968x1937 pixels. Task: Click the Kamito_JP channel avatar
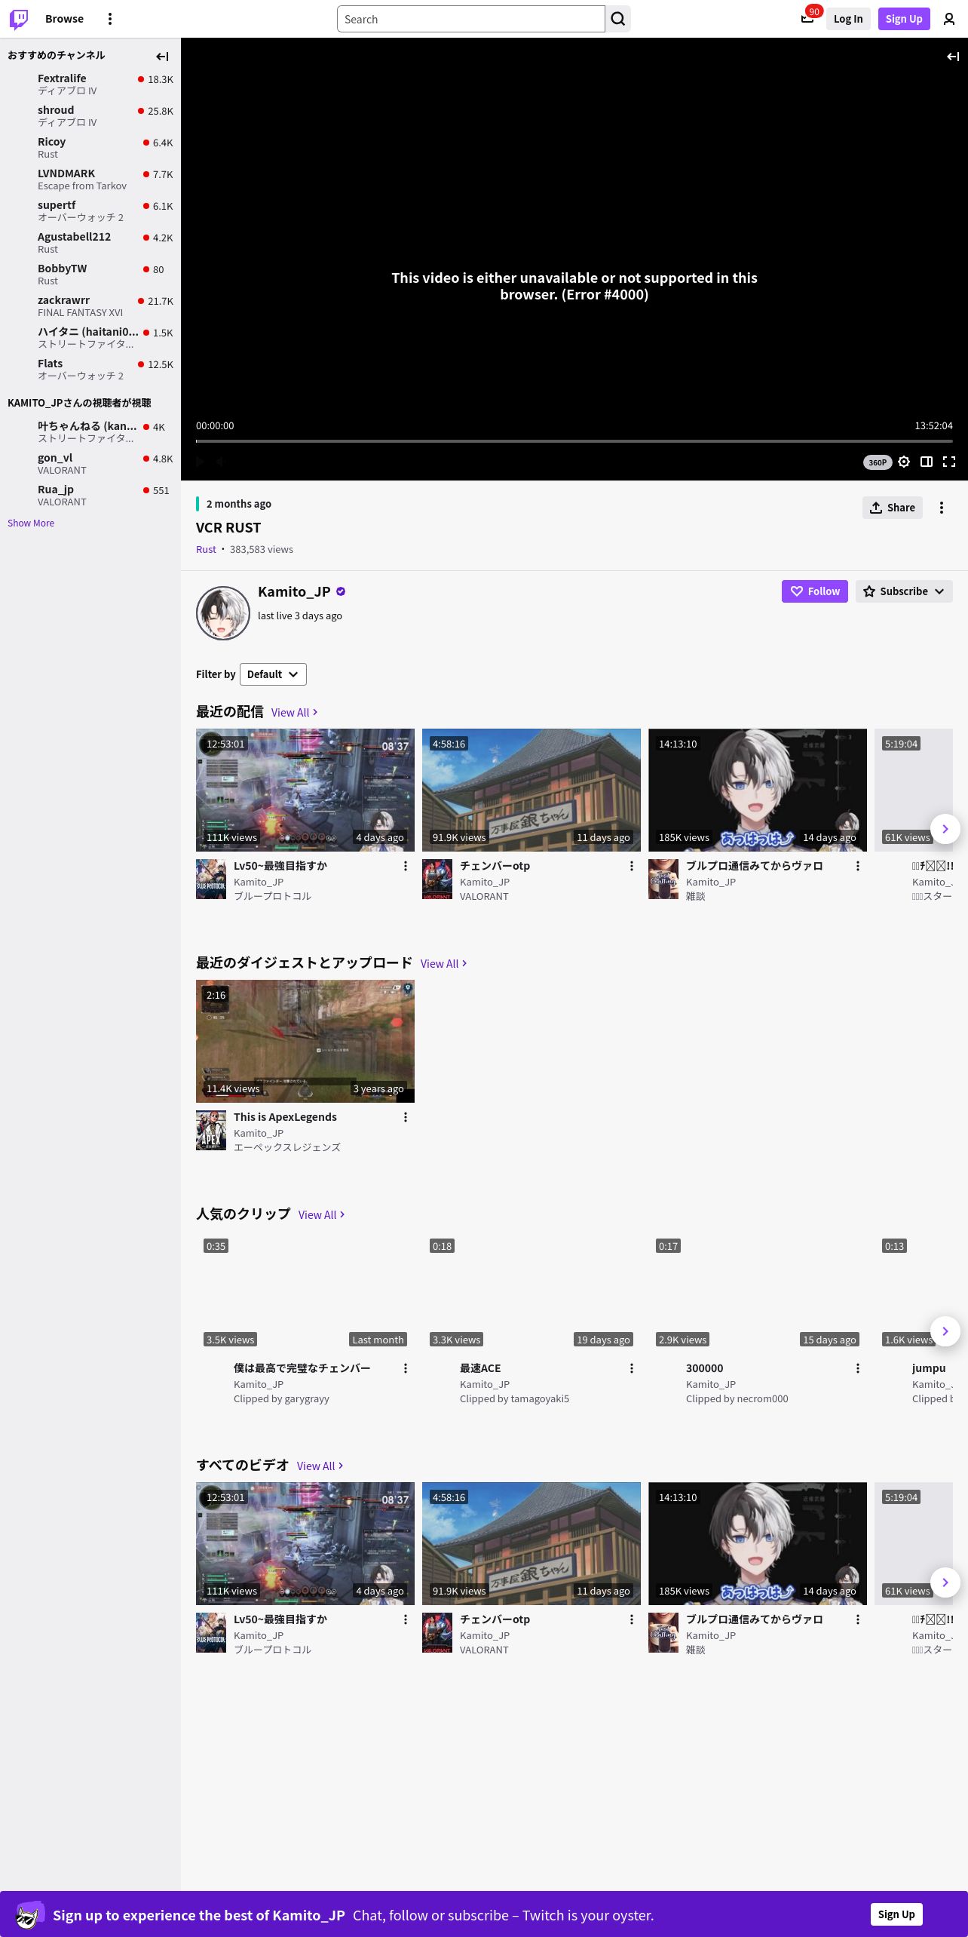(x=223, y=613)
